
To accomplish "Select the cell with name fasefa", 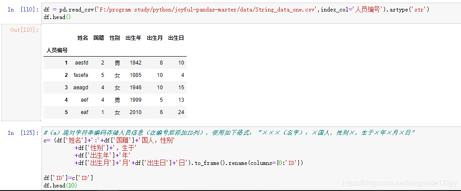I will coord(81,75).
